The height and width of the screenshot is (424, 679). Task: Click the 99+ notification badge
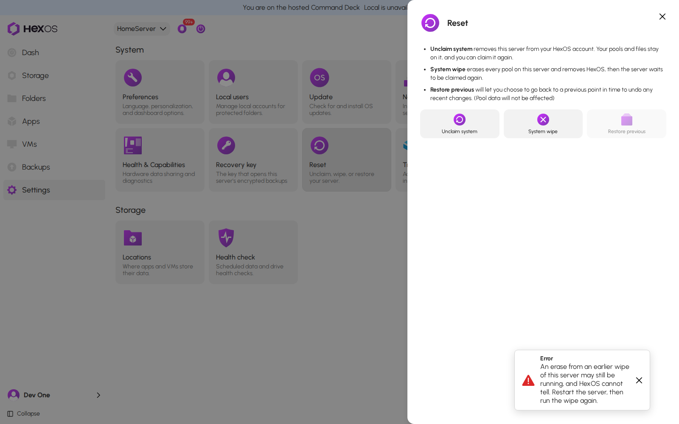(189, 22)
